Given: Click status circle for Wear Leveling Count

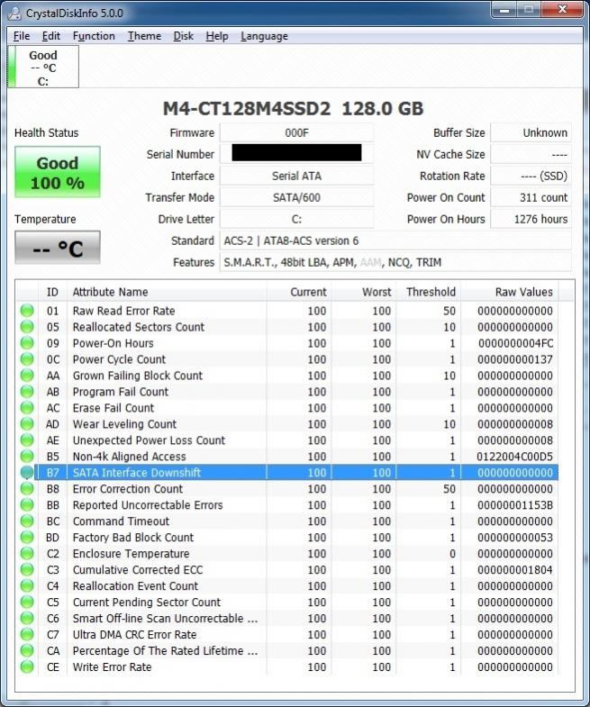Looking at the screenshot, I should click(27, 424).
